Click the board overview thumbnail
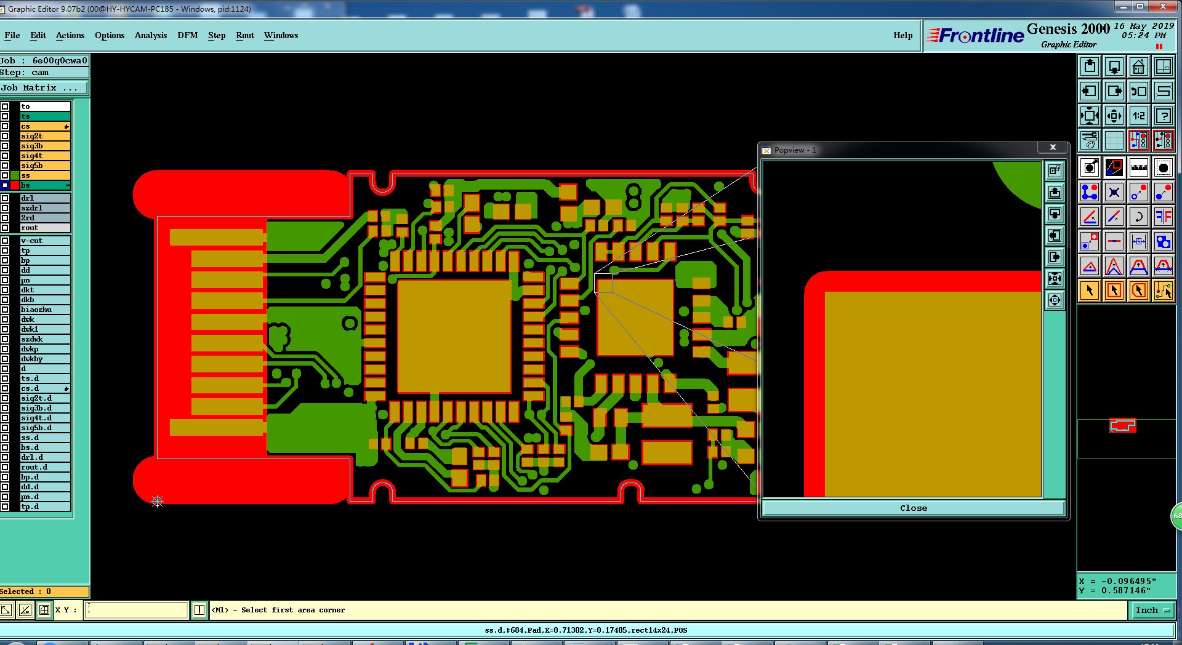1182x645 pixels. coord(1123,426)
